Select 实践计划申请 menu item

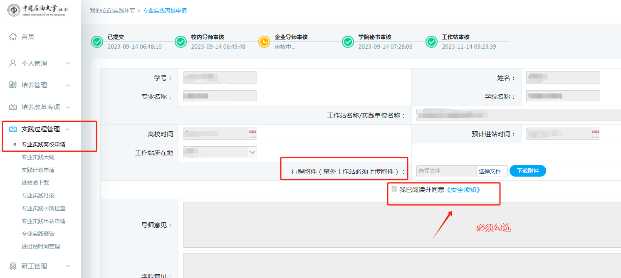[x=38, y=170]
